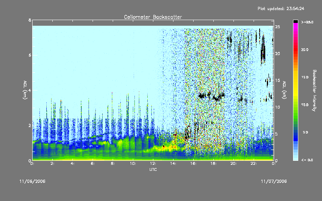
Task: Select the '<= 0.0' colorbar bottom label
Action: point(307,160)
